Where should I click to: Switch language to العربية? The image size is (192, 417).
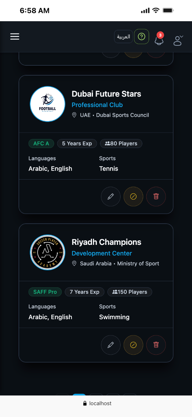123,37
